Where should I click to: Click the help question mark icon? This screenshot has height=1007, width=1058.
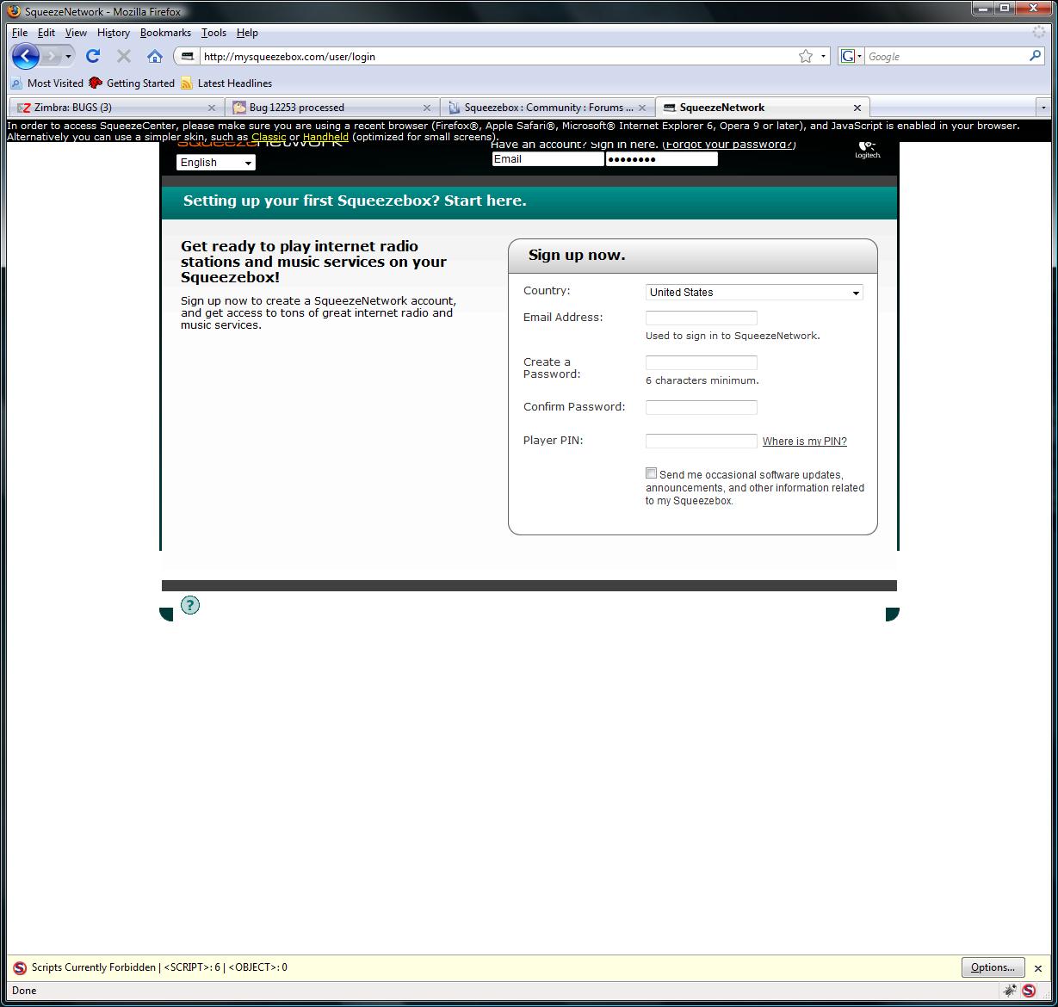(x=190, y=605)
